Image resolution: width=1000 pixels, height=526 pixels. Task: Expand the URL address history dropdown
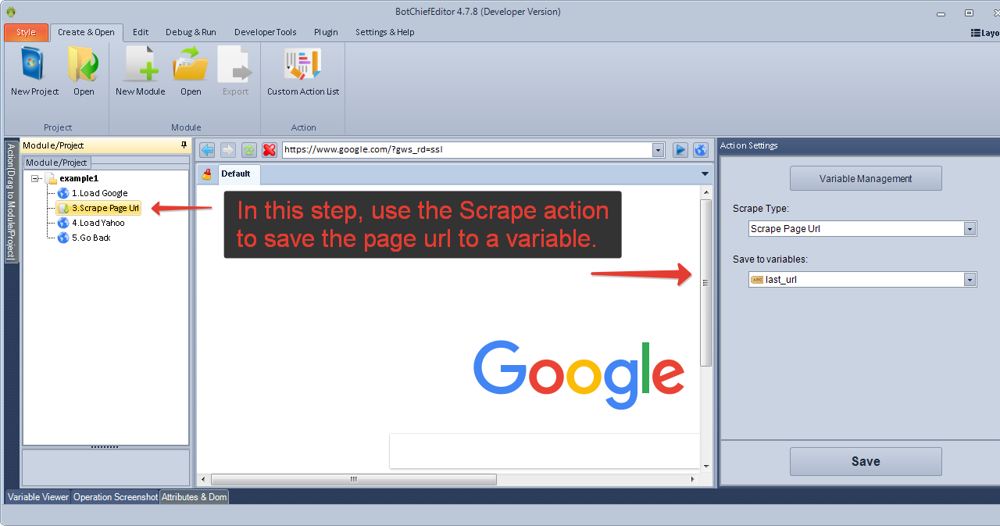click(658, 150)
